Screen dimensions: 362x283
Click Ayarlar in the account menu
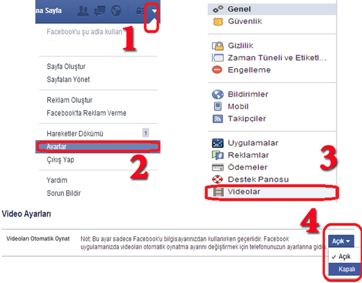point(98,147)
